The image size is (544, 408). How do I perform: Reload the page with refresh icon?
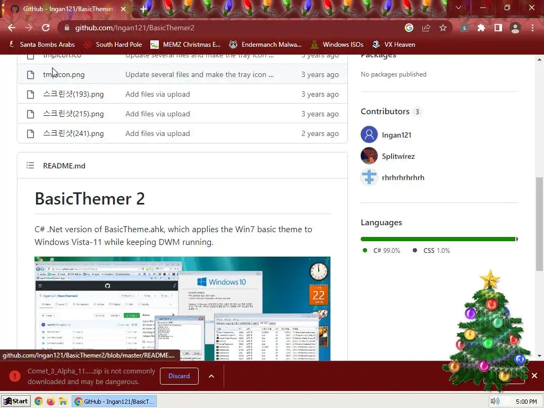46,28
